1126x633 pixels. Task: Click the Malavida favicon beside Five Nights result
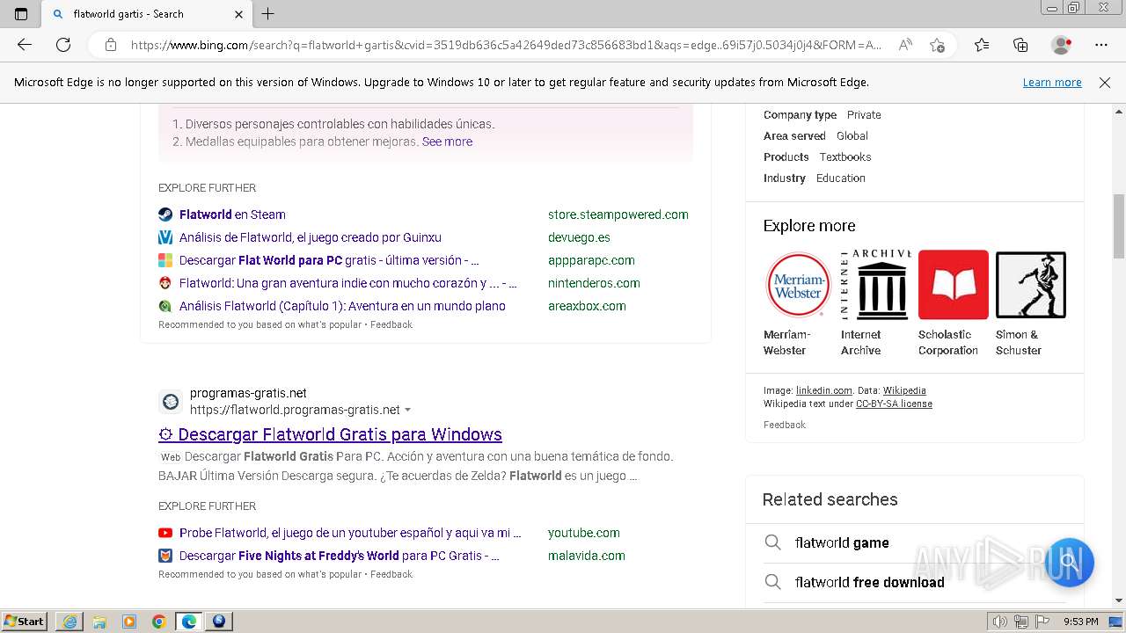coord(165,556)
